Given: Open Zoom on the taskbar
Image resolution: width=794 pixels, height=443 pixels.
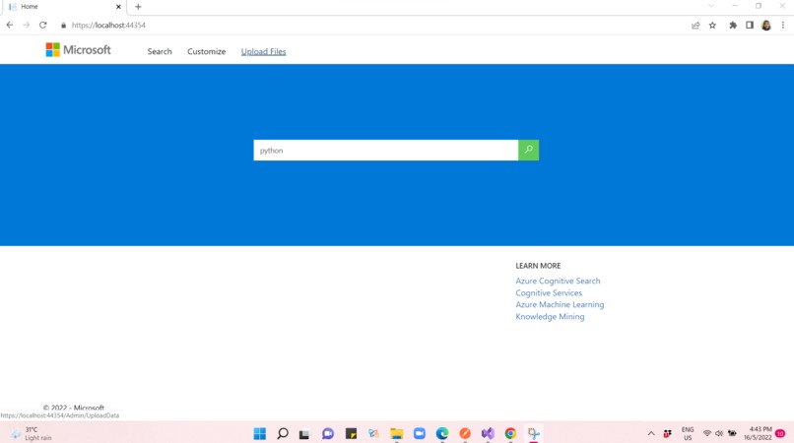Looking at the screenshot, I should click(x=420, y=434).
